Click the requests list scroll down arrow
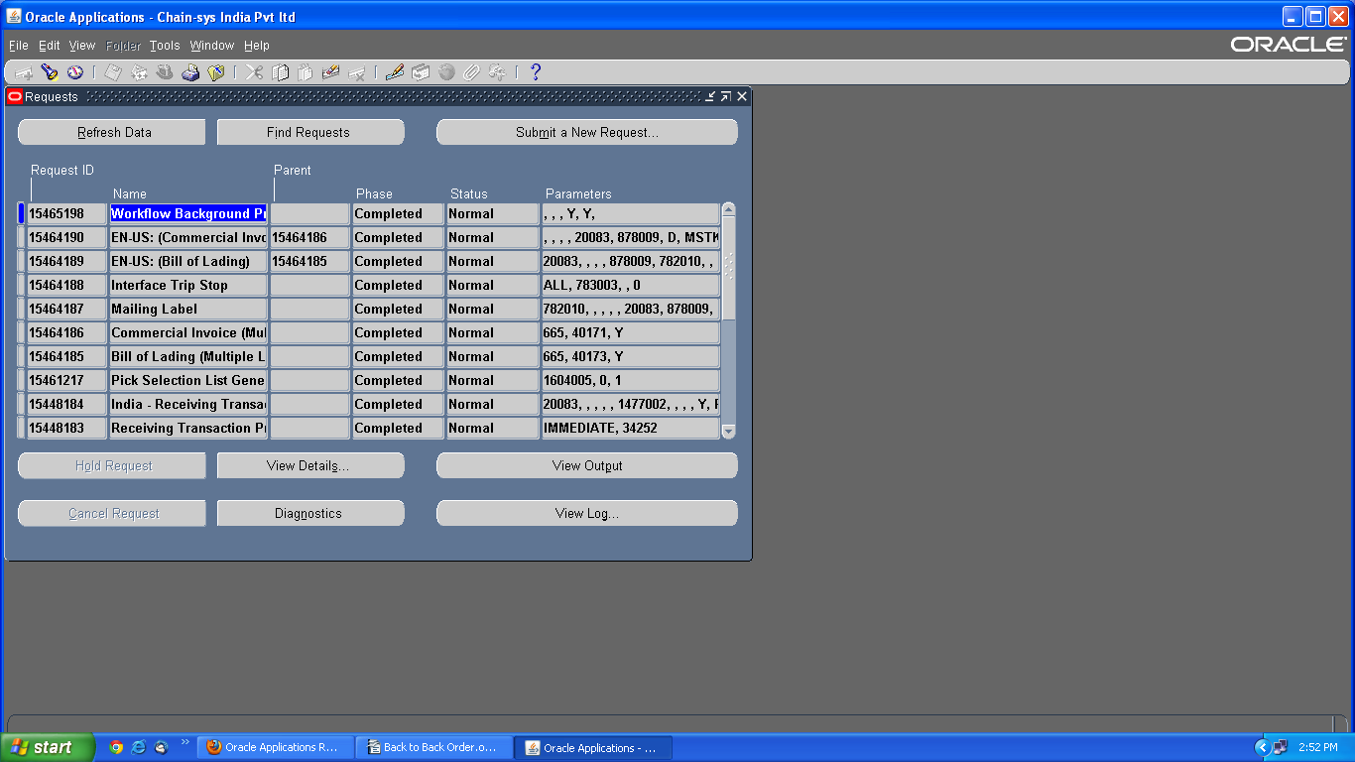This screenshot has height=762, width=1355. [x=729, y=432]
